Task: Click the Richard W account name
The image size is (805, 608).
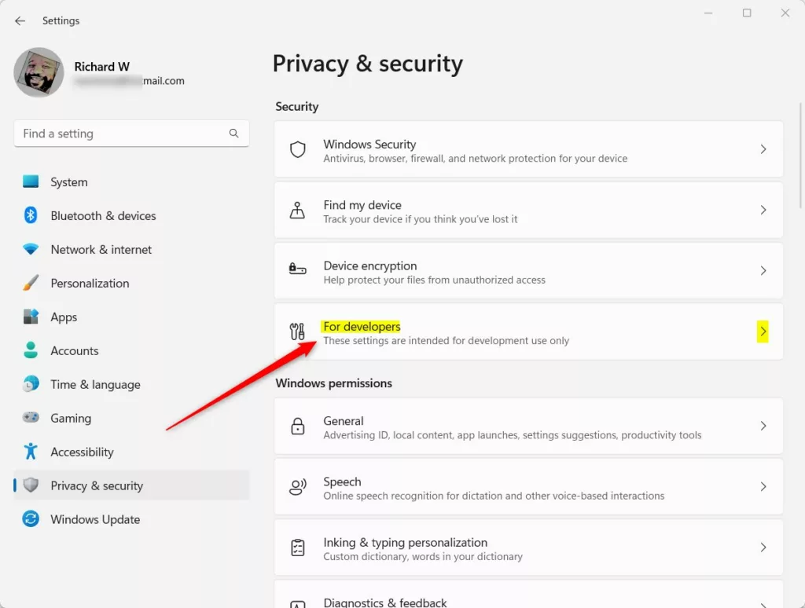Action: (101, 67)
